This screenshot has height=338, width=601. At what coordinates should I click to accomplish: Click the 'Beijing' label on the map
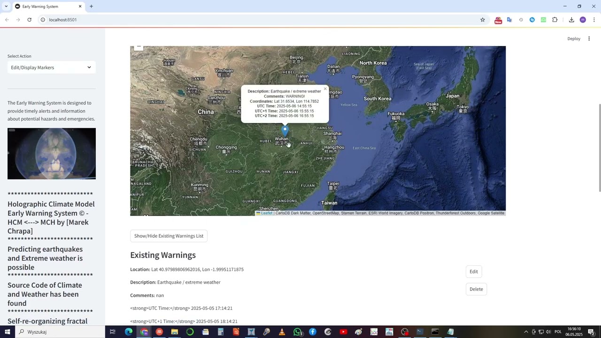296,58
